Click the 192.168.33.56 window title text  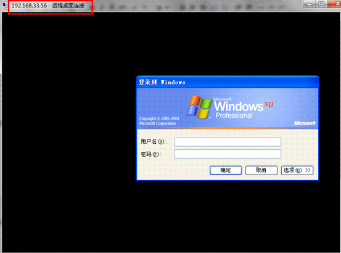[x=48, y=6]
